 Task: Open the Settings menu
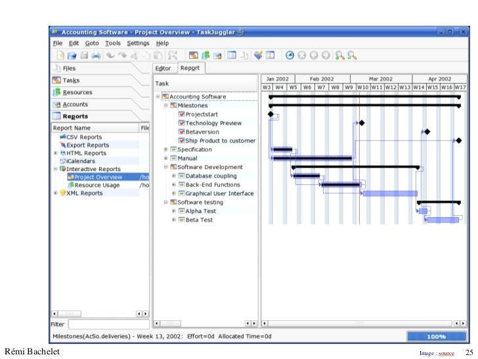coord(138,43)
